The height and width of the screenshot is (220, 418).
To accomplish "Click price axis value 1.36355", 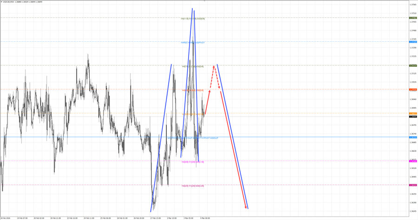I will click(413, 194).
